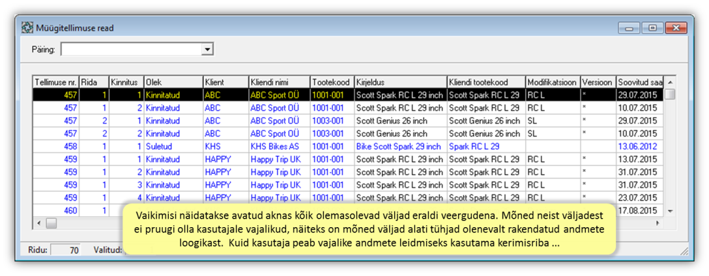Click the horizontal scrollbar left arrow
Screen dimensions: 709x276
pyautogui.click(x=39, y=223)
